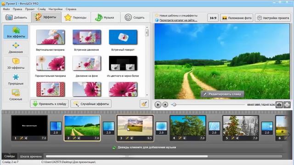Open the Справка menu
Viewport: 294px width, 165px height.
coord(71,9)
